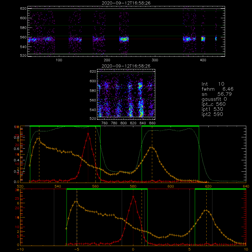Select the 'ipt_c 560' line

point(214,104)
